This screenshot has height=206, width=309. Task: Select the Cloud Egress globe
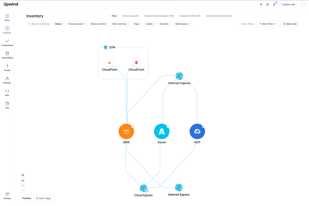(143, 188)
